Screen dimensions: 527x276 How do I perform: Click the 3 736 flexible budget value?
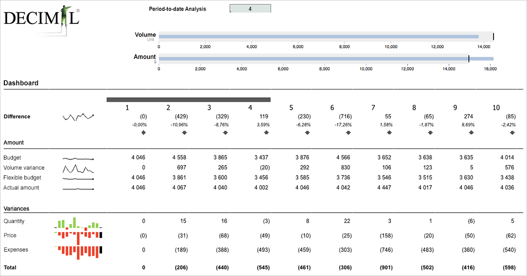pos(343,177)
